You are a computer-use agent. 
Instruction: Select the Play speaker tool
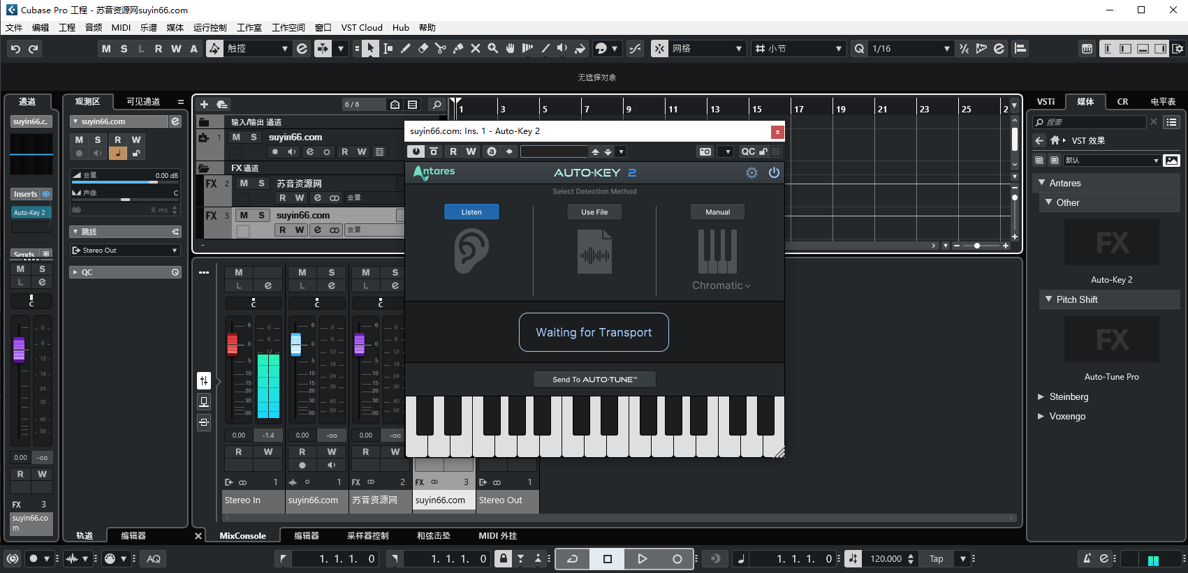tap(562, 49)
